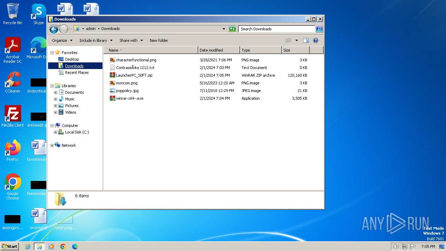Open the Share with menu
The width and height of the screenshot is (446, 251).
(131, 40)
